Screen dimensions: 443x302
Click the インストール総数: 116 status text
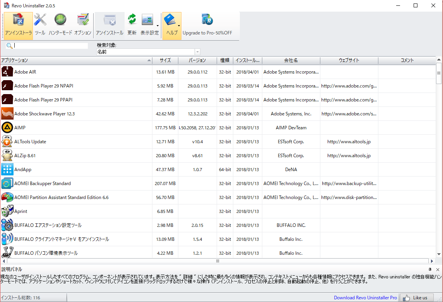[x=21, y=297]
